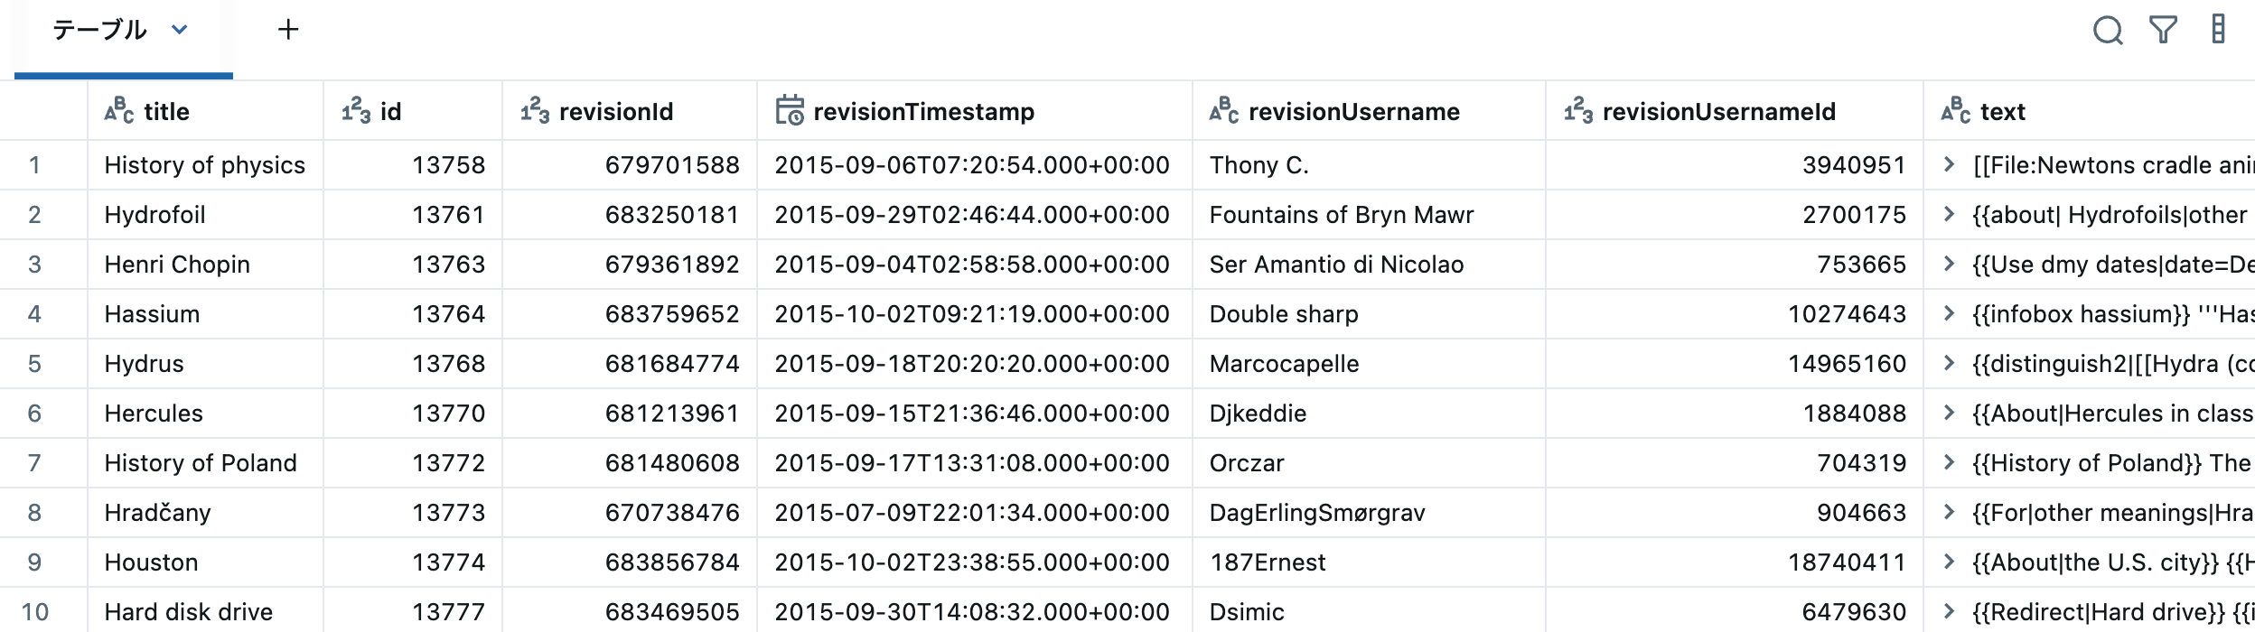The height and width of the screenshot is (632, 2255).
Task: Expand text cell for Hercules row
Action: coord(1949,413)
